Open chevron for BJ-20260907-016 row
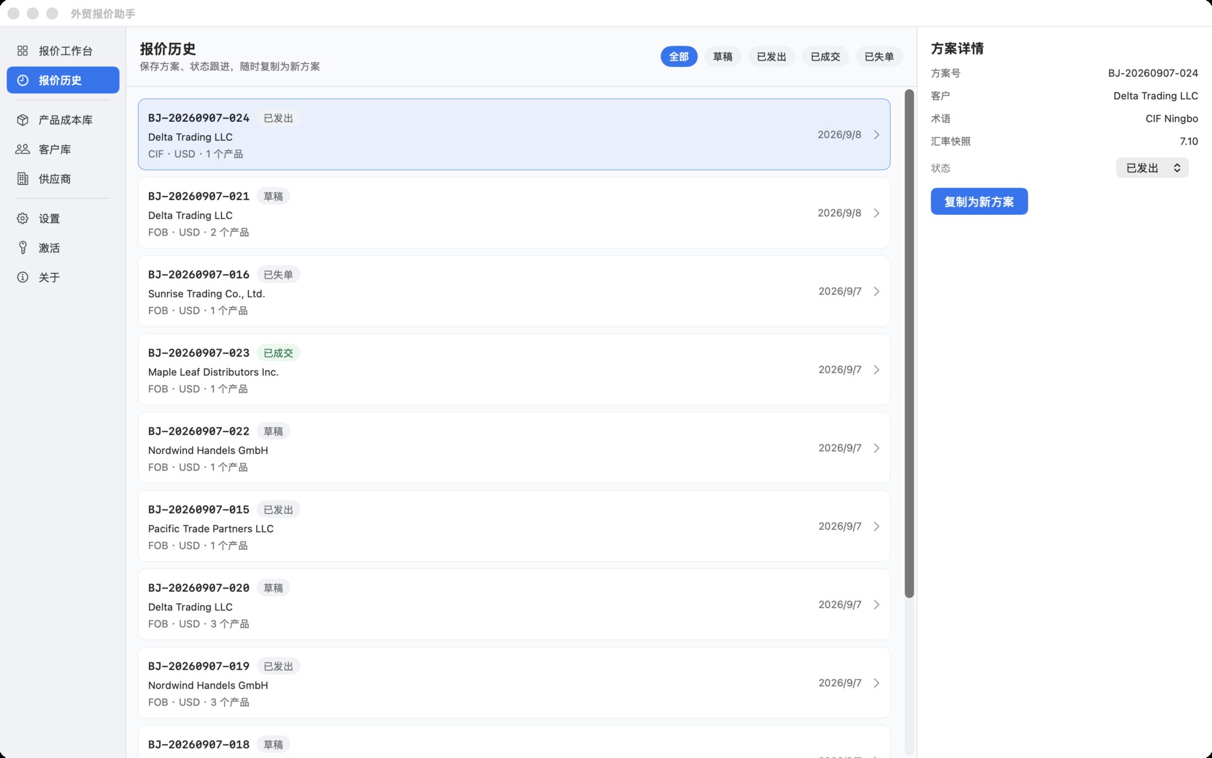The width and height of the screenshot is (1212, 758). (x=877, y=291)
